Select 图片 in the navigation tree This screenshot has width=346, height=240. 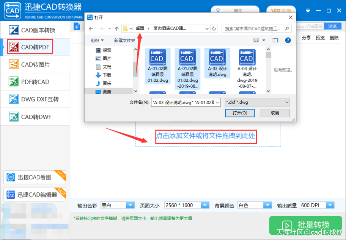103,59
